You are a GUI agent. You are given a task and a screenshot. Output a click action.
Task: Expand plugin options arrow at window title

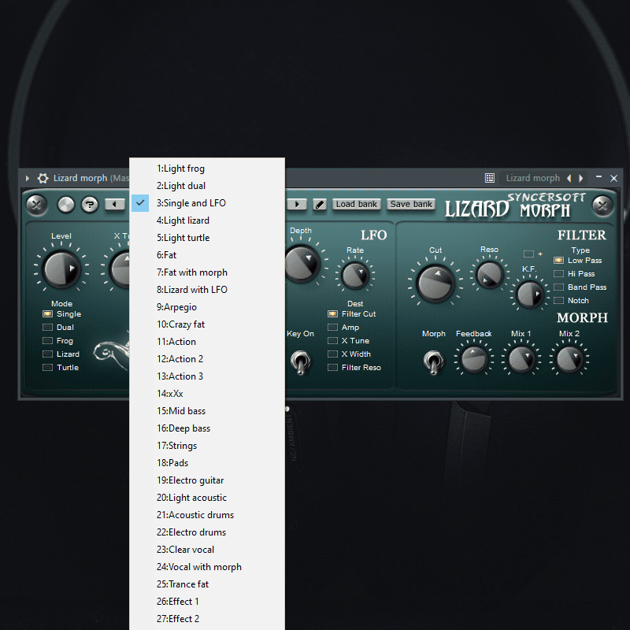(28, 178)
